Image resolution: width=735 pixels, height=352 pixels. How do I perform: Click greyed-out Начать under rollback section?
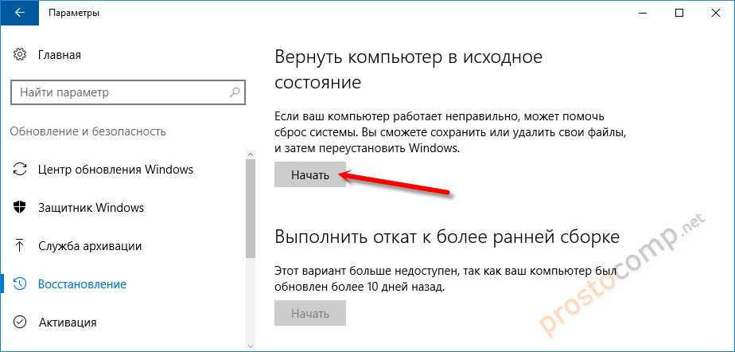pos(309,313)
